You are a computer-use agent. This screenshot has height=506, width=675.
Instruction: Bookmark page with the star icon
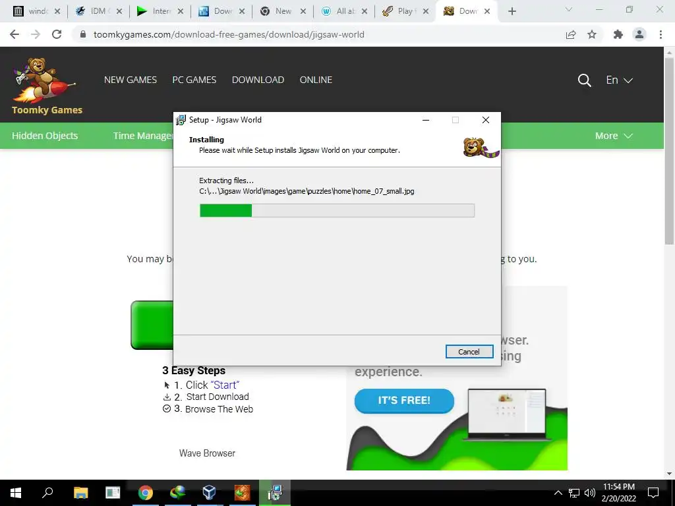592,34
